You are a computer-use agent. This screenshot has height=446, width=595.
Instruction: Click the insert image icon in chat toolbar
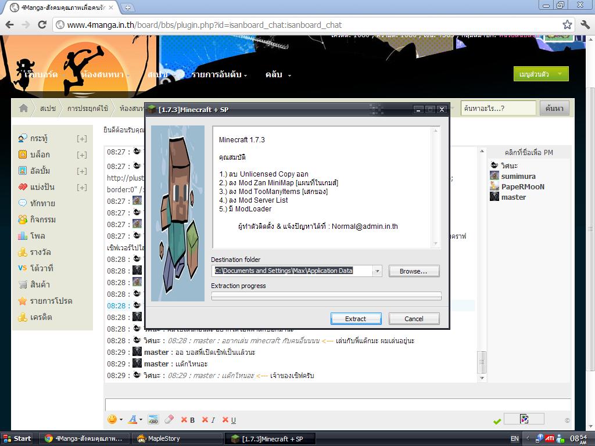[153, 419]
